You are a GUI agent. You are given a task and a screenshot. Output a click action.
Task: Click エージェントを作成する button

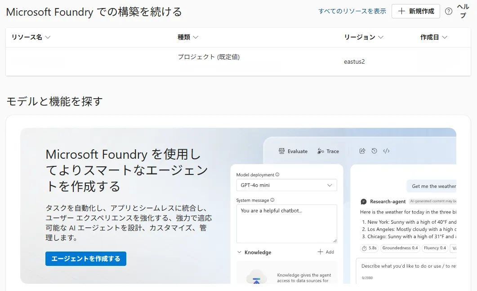tap(86, 259)
